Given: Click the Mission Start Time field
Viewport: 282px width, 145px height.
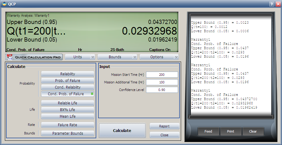Looking at the screenshot, I should pyautogui.click(x=162, y=75).
